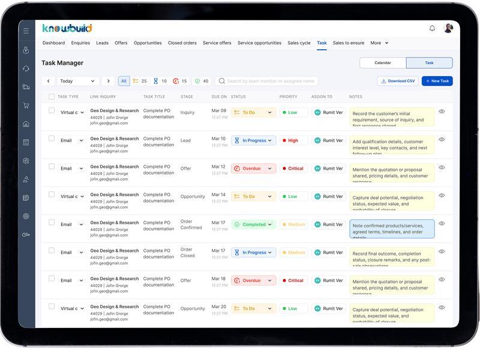Check the Mar 09 task row checkbox

tap(52, 110)
